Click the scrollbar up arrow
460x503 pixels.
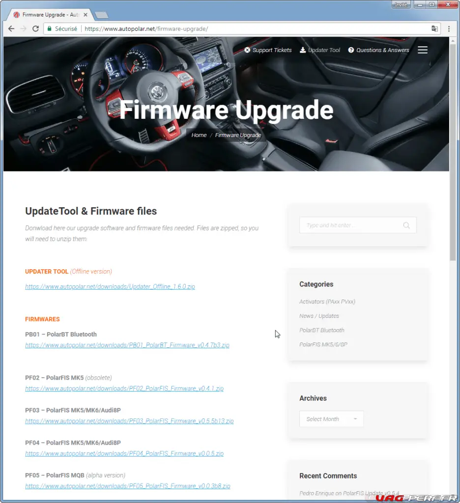pos(453,41)
